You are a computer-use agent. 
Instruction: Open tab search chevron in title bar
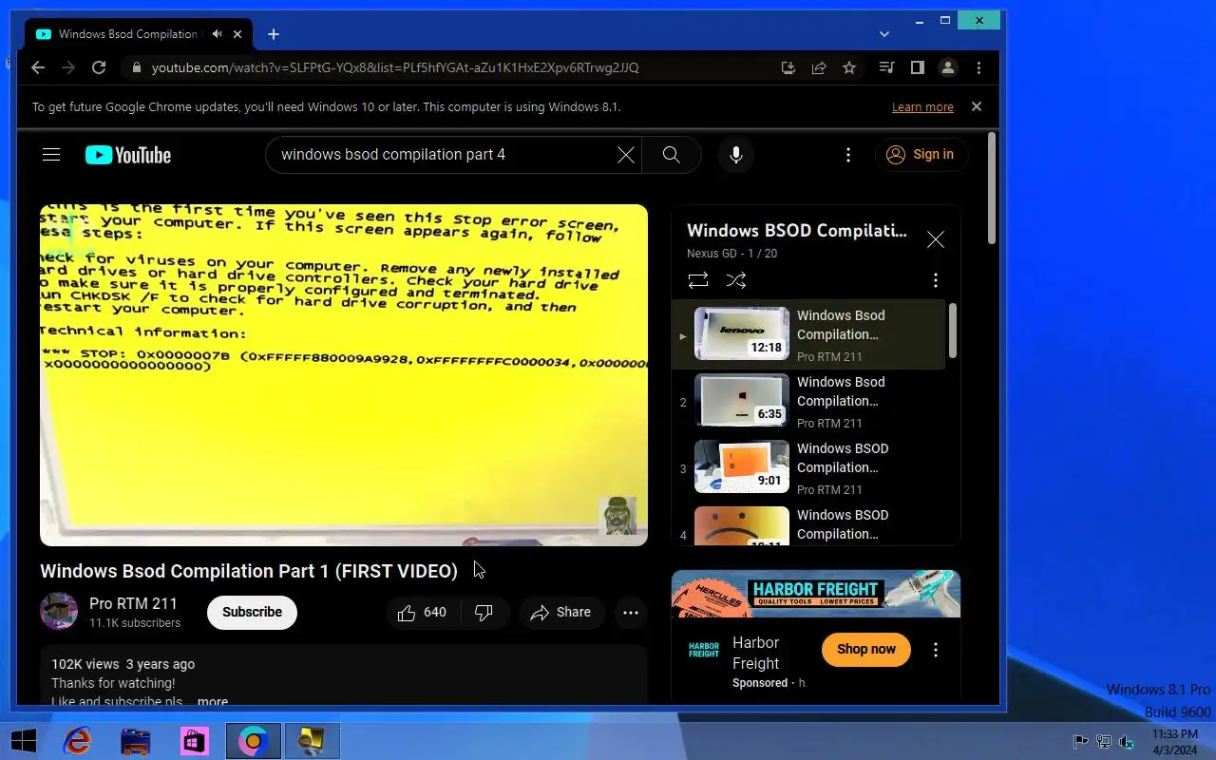[884, 34]
